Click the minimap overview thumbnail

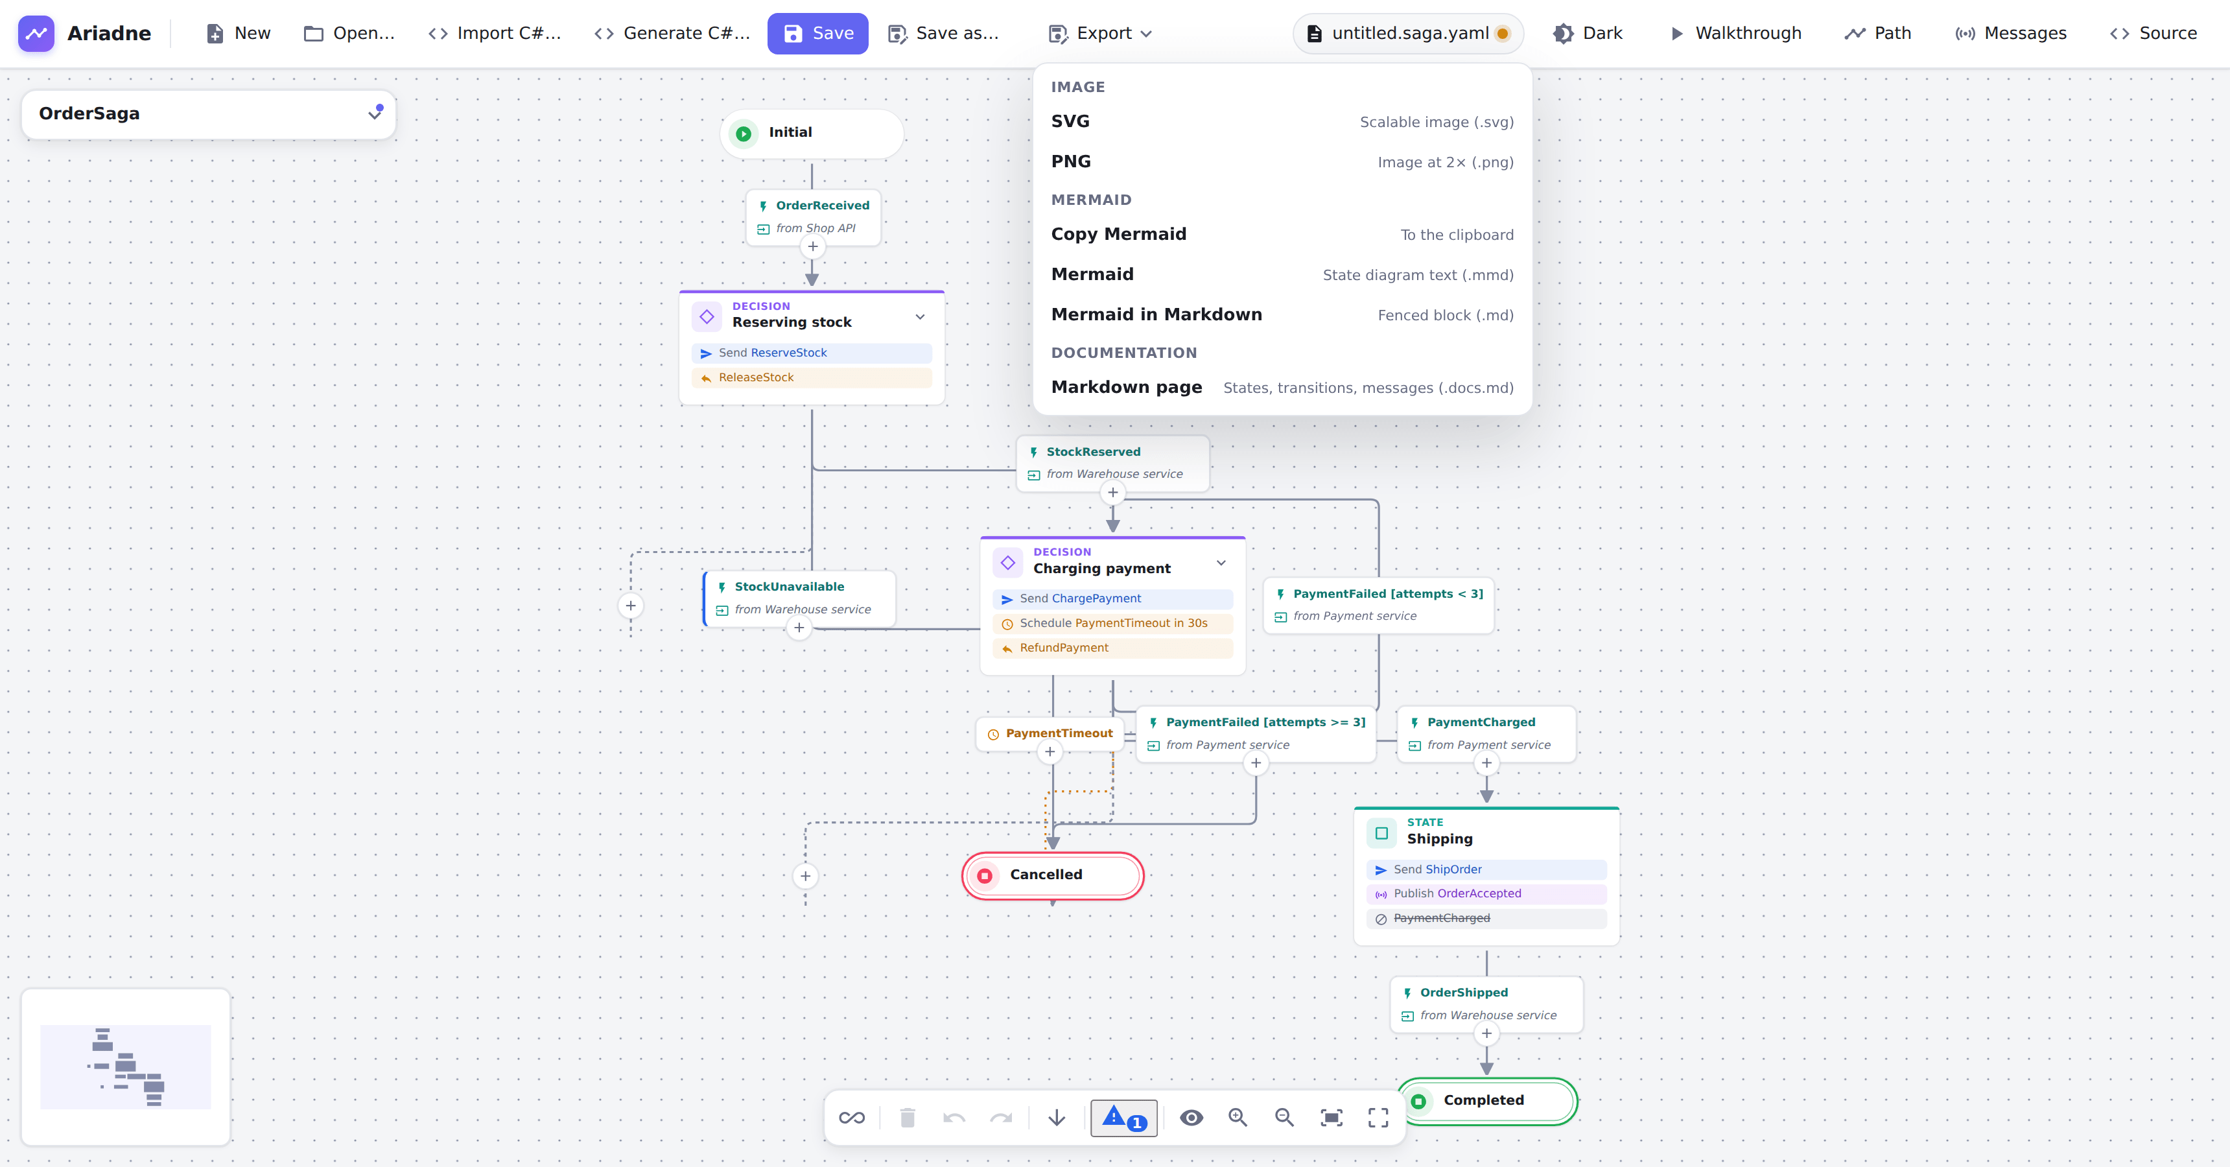pyautogui.click(x=126, y=1067)
